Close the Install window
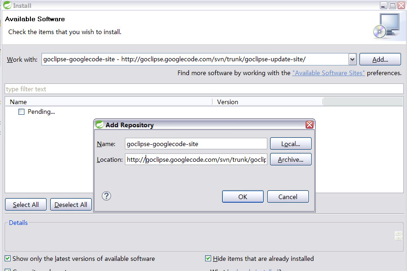The image size is (407, 271). click(401, 5)
